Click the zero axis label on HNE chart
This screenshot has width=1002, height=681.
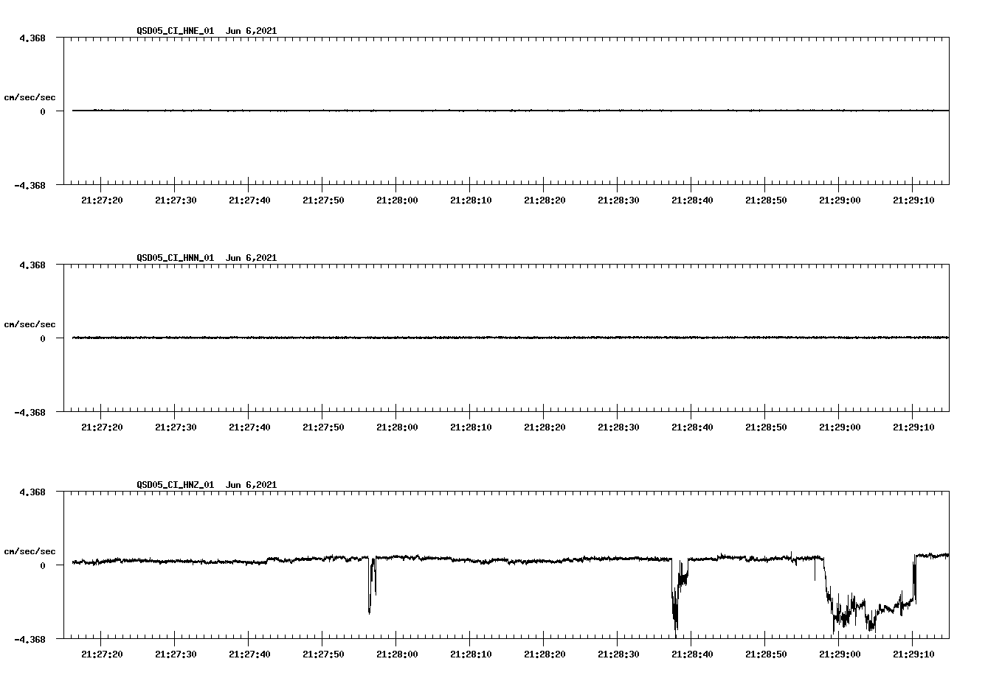43,111
